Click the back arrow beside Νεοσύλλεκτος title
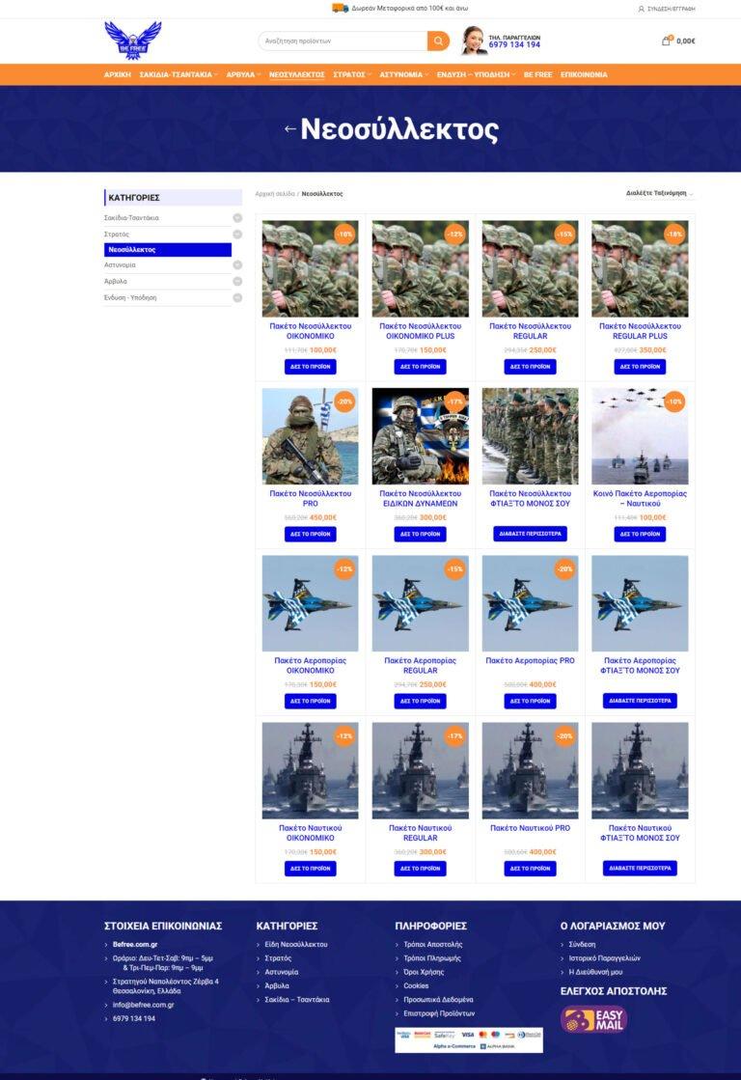 coord(289,129)
